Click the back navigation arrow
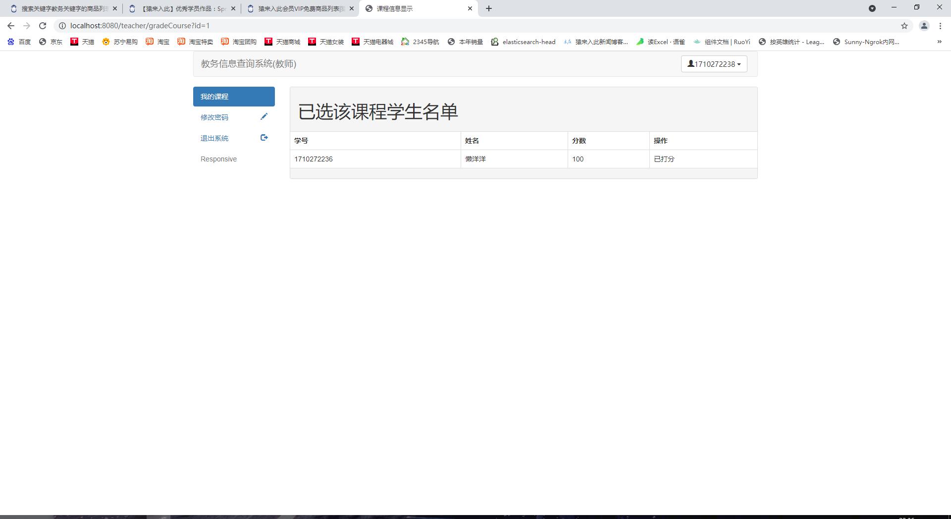951x519 pixels. 10,25
